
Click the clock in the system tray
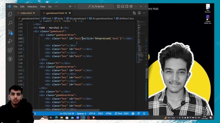(205, 118)
